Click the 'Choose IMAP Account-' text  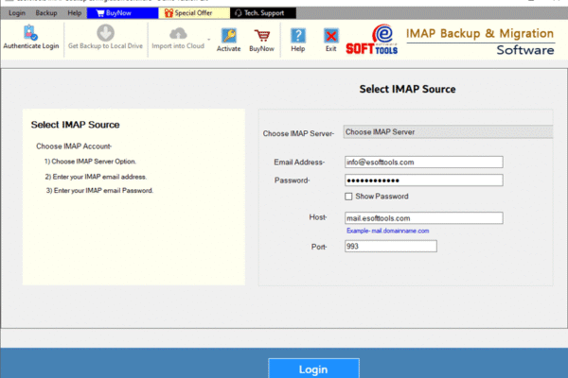click(x=74, y=146)
